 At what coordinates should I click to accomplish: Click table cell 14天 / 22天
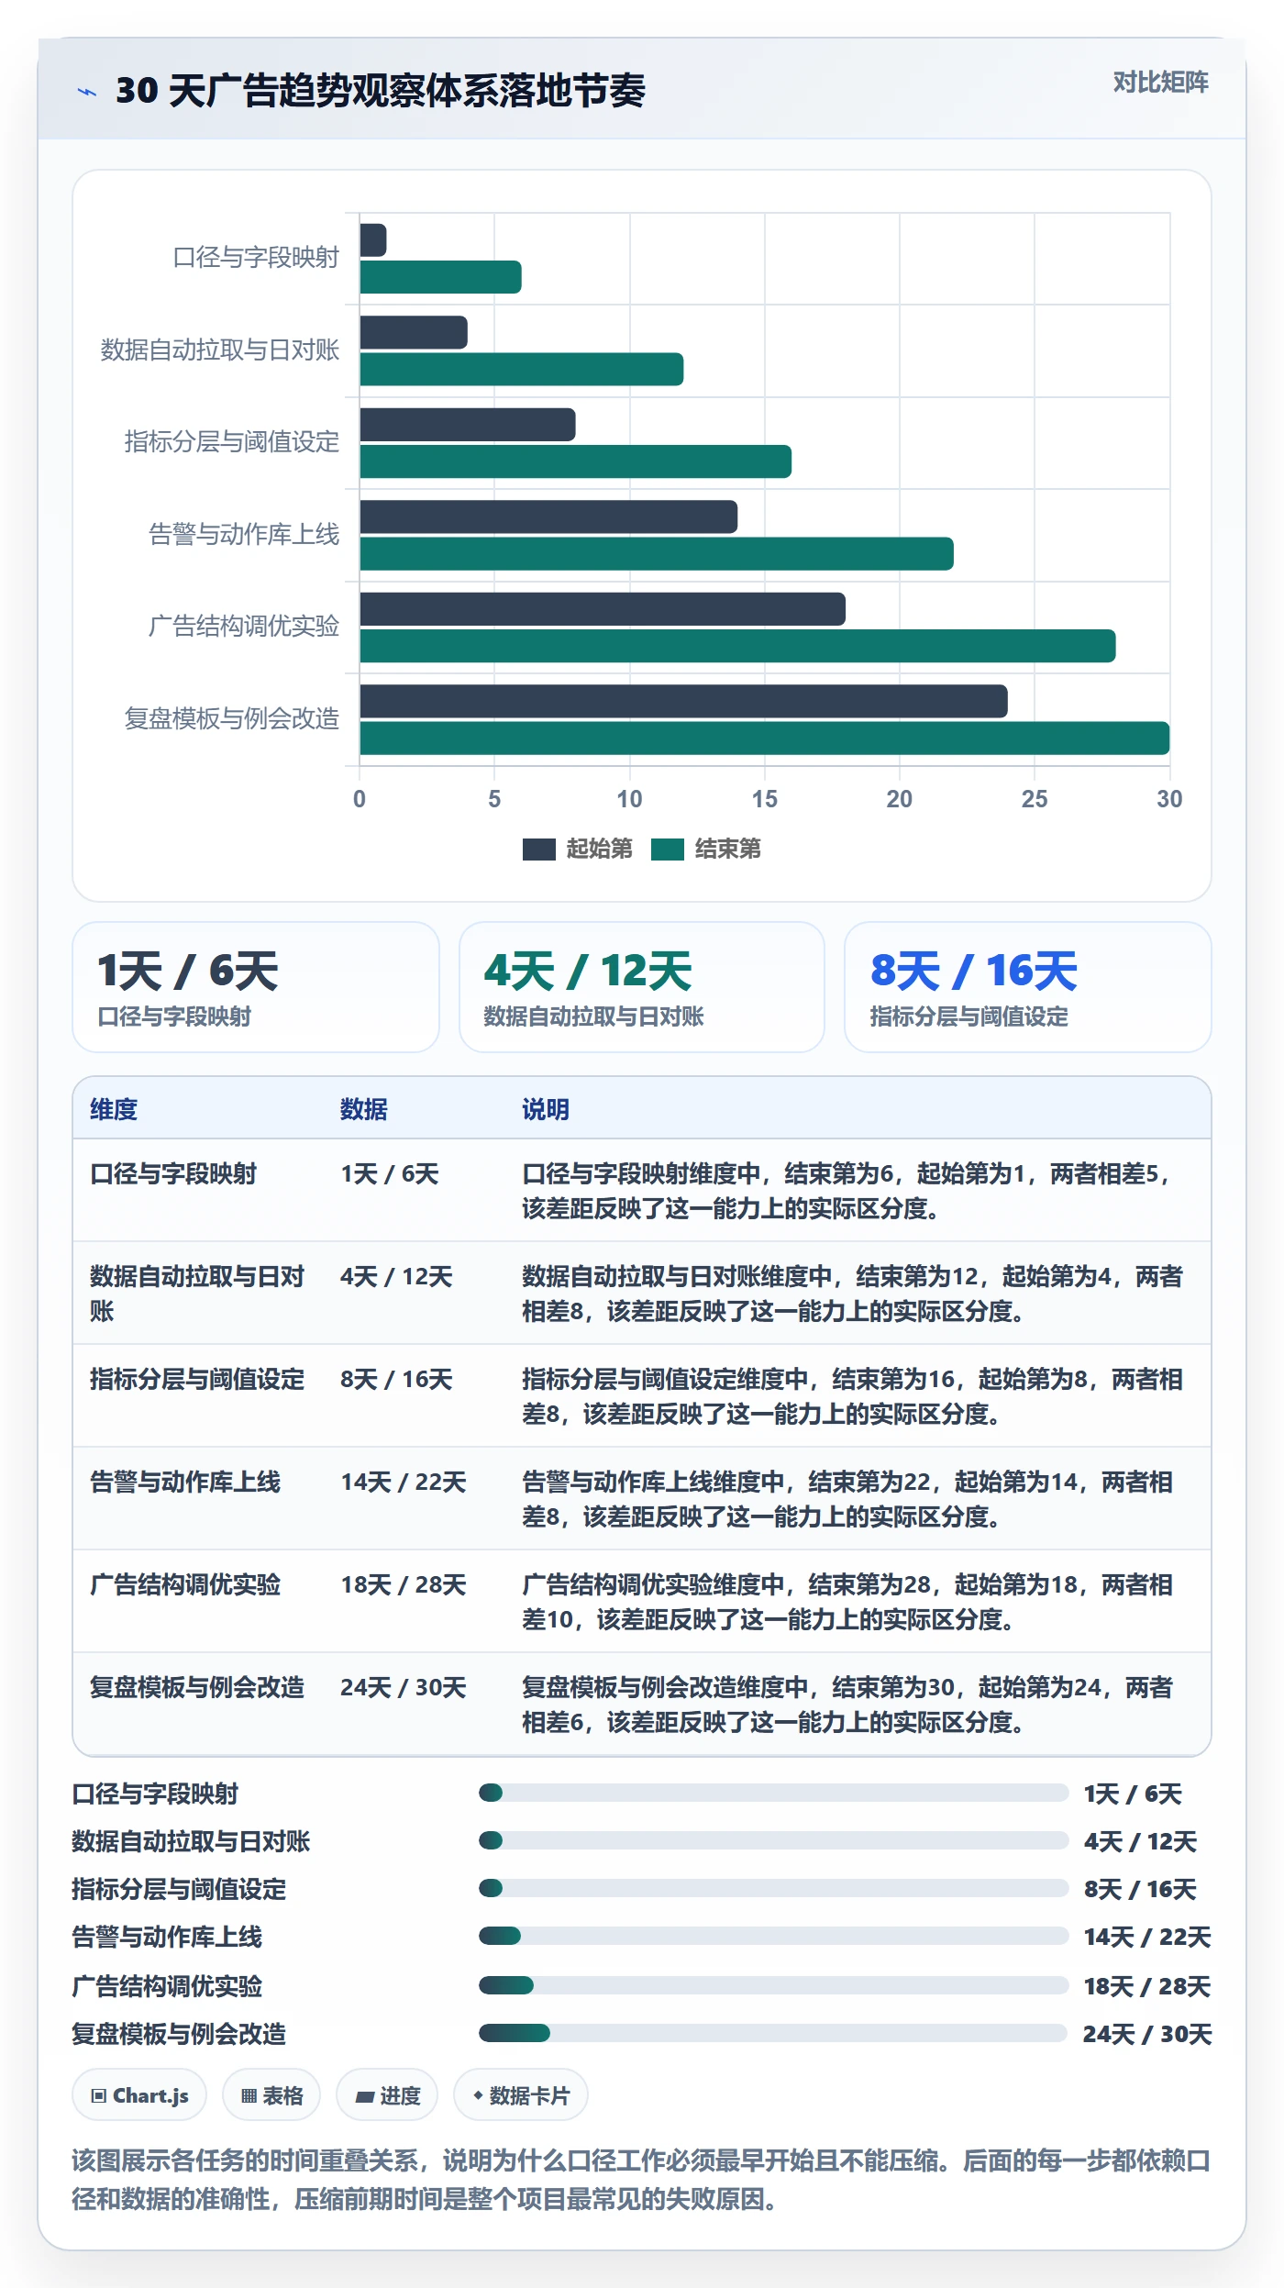tap(404, 1482)
